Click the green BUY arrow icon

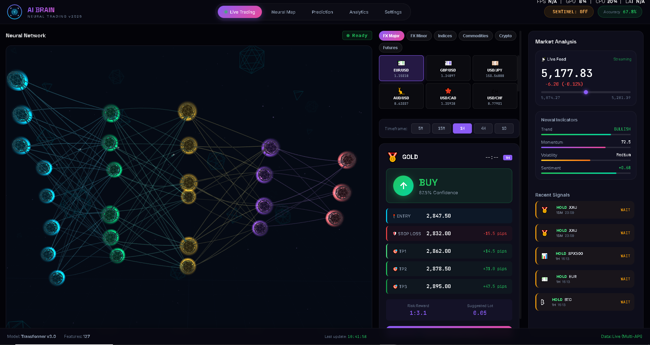tap(403, 186)
